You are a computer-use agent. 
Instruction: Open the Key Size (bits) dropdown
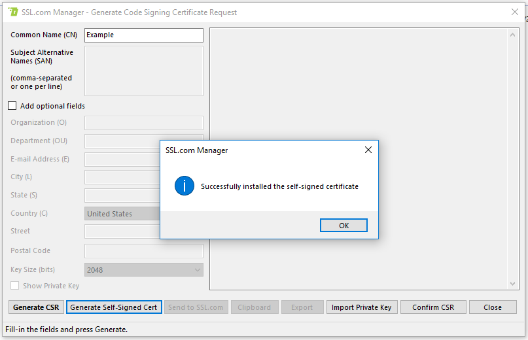[x=143, y=269]
